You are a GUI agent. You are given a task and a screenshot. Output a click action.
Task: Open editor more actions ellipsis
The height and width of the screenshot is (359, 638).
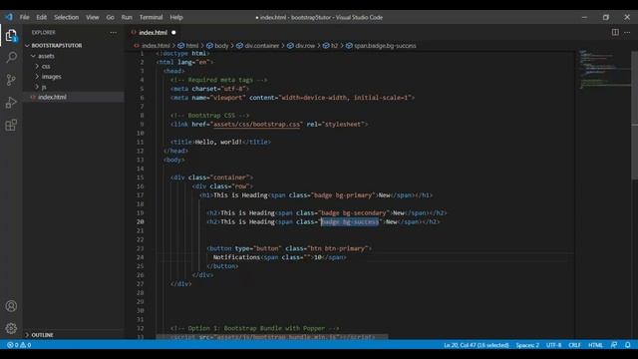point(627,32)
